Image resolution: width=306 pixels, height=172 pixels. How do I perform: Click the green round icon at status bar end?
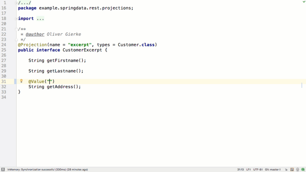(x=303, y=170)
